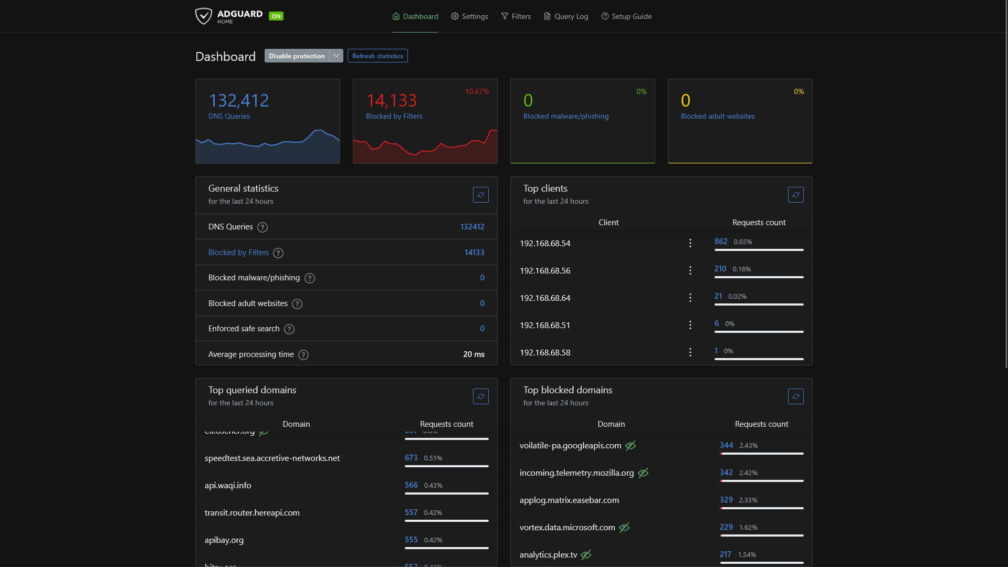Viewport: 1008px width, 567px height.
Task: Click Domain header in Top queried domains
Action: pos(296,424)
